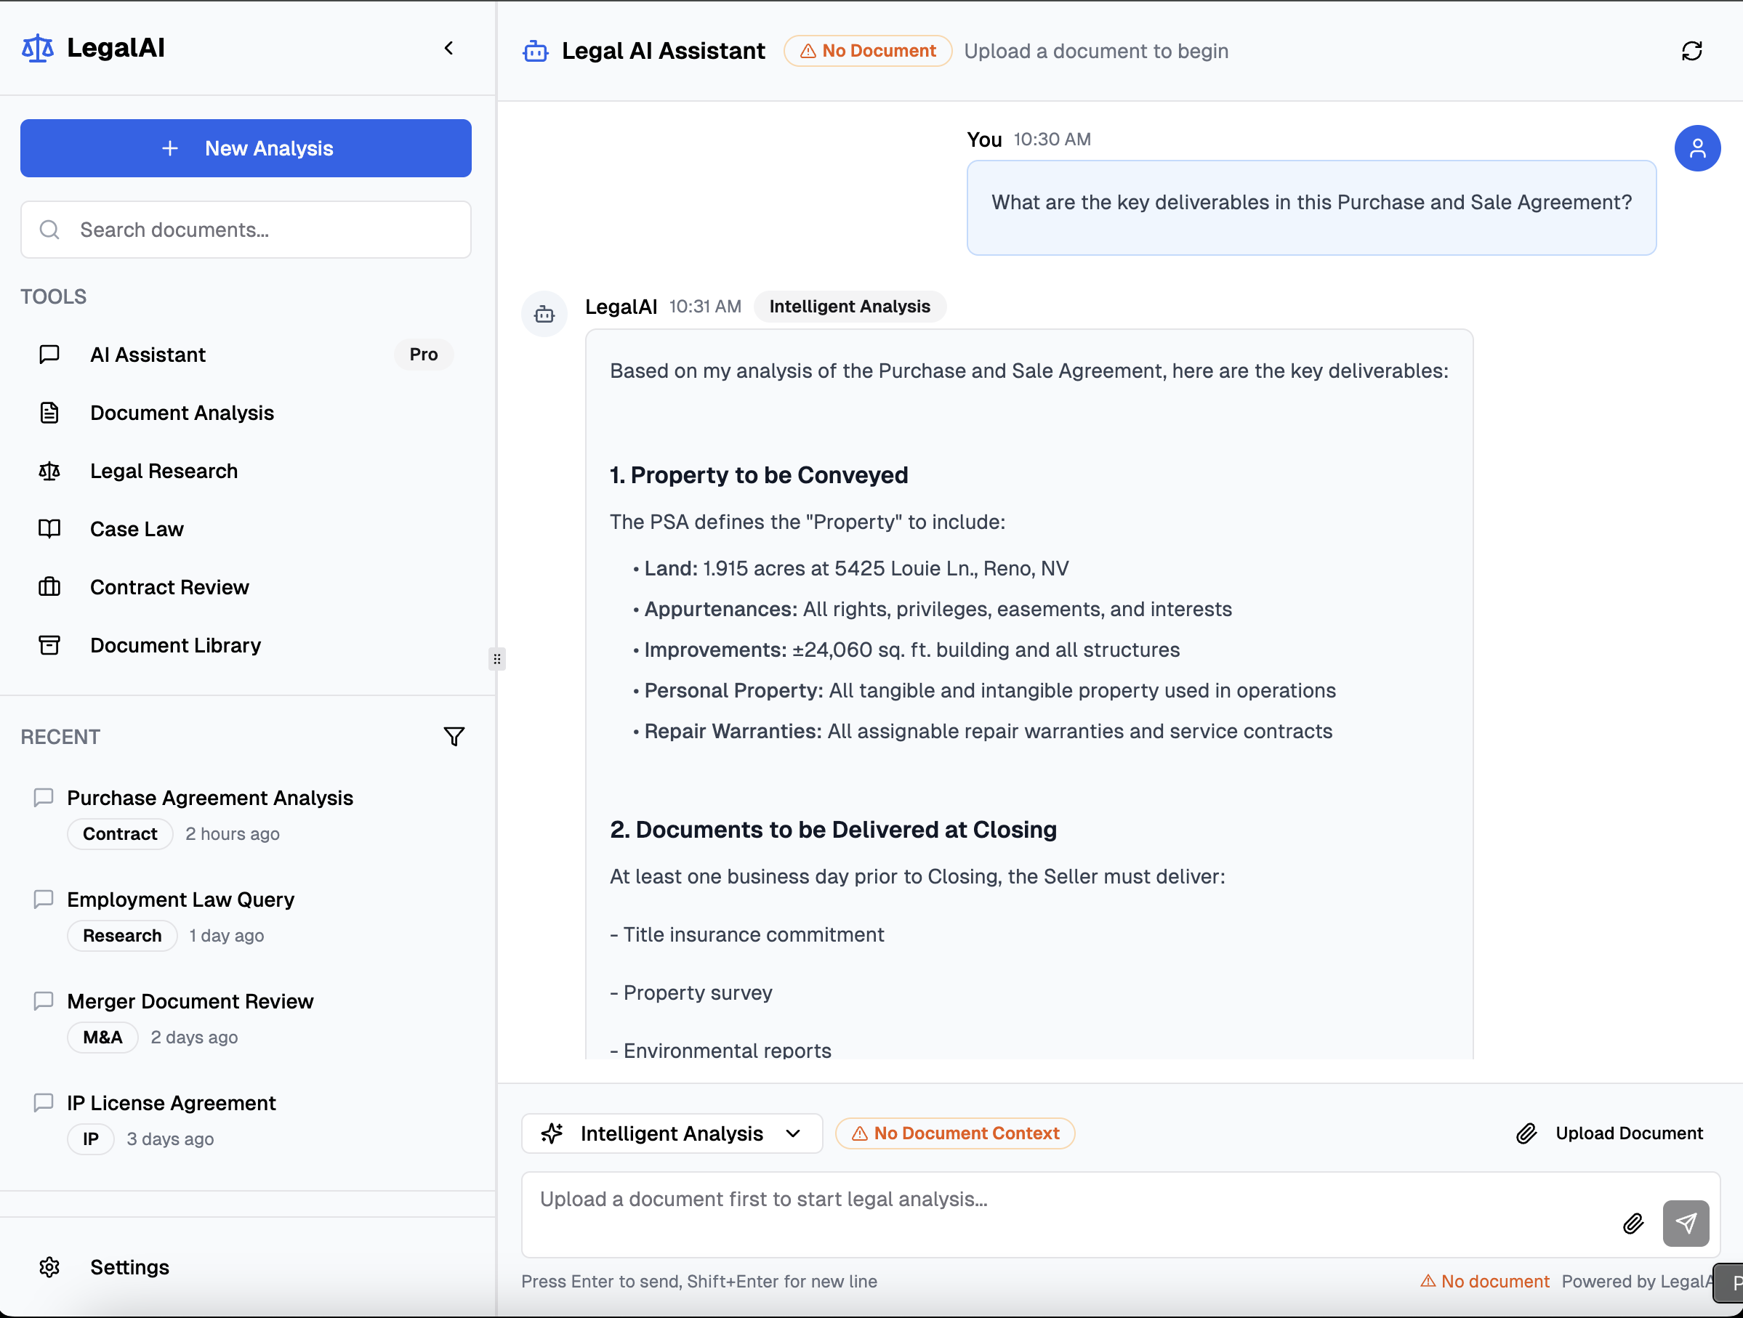Screen dimensions: 1743x1318
Task: Open the Document Library
Action: point(175,645)
